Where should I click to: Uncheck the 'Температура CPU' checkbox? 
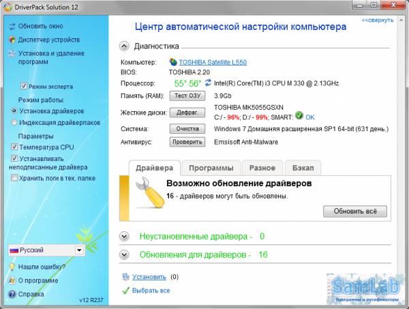pos(14,147)
